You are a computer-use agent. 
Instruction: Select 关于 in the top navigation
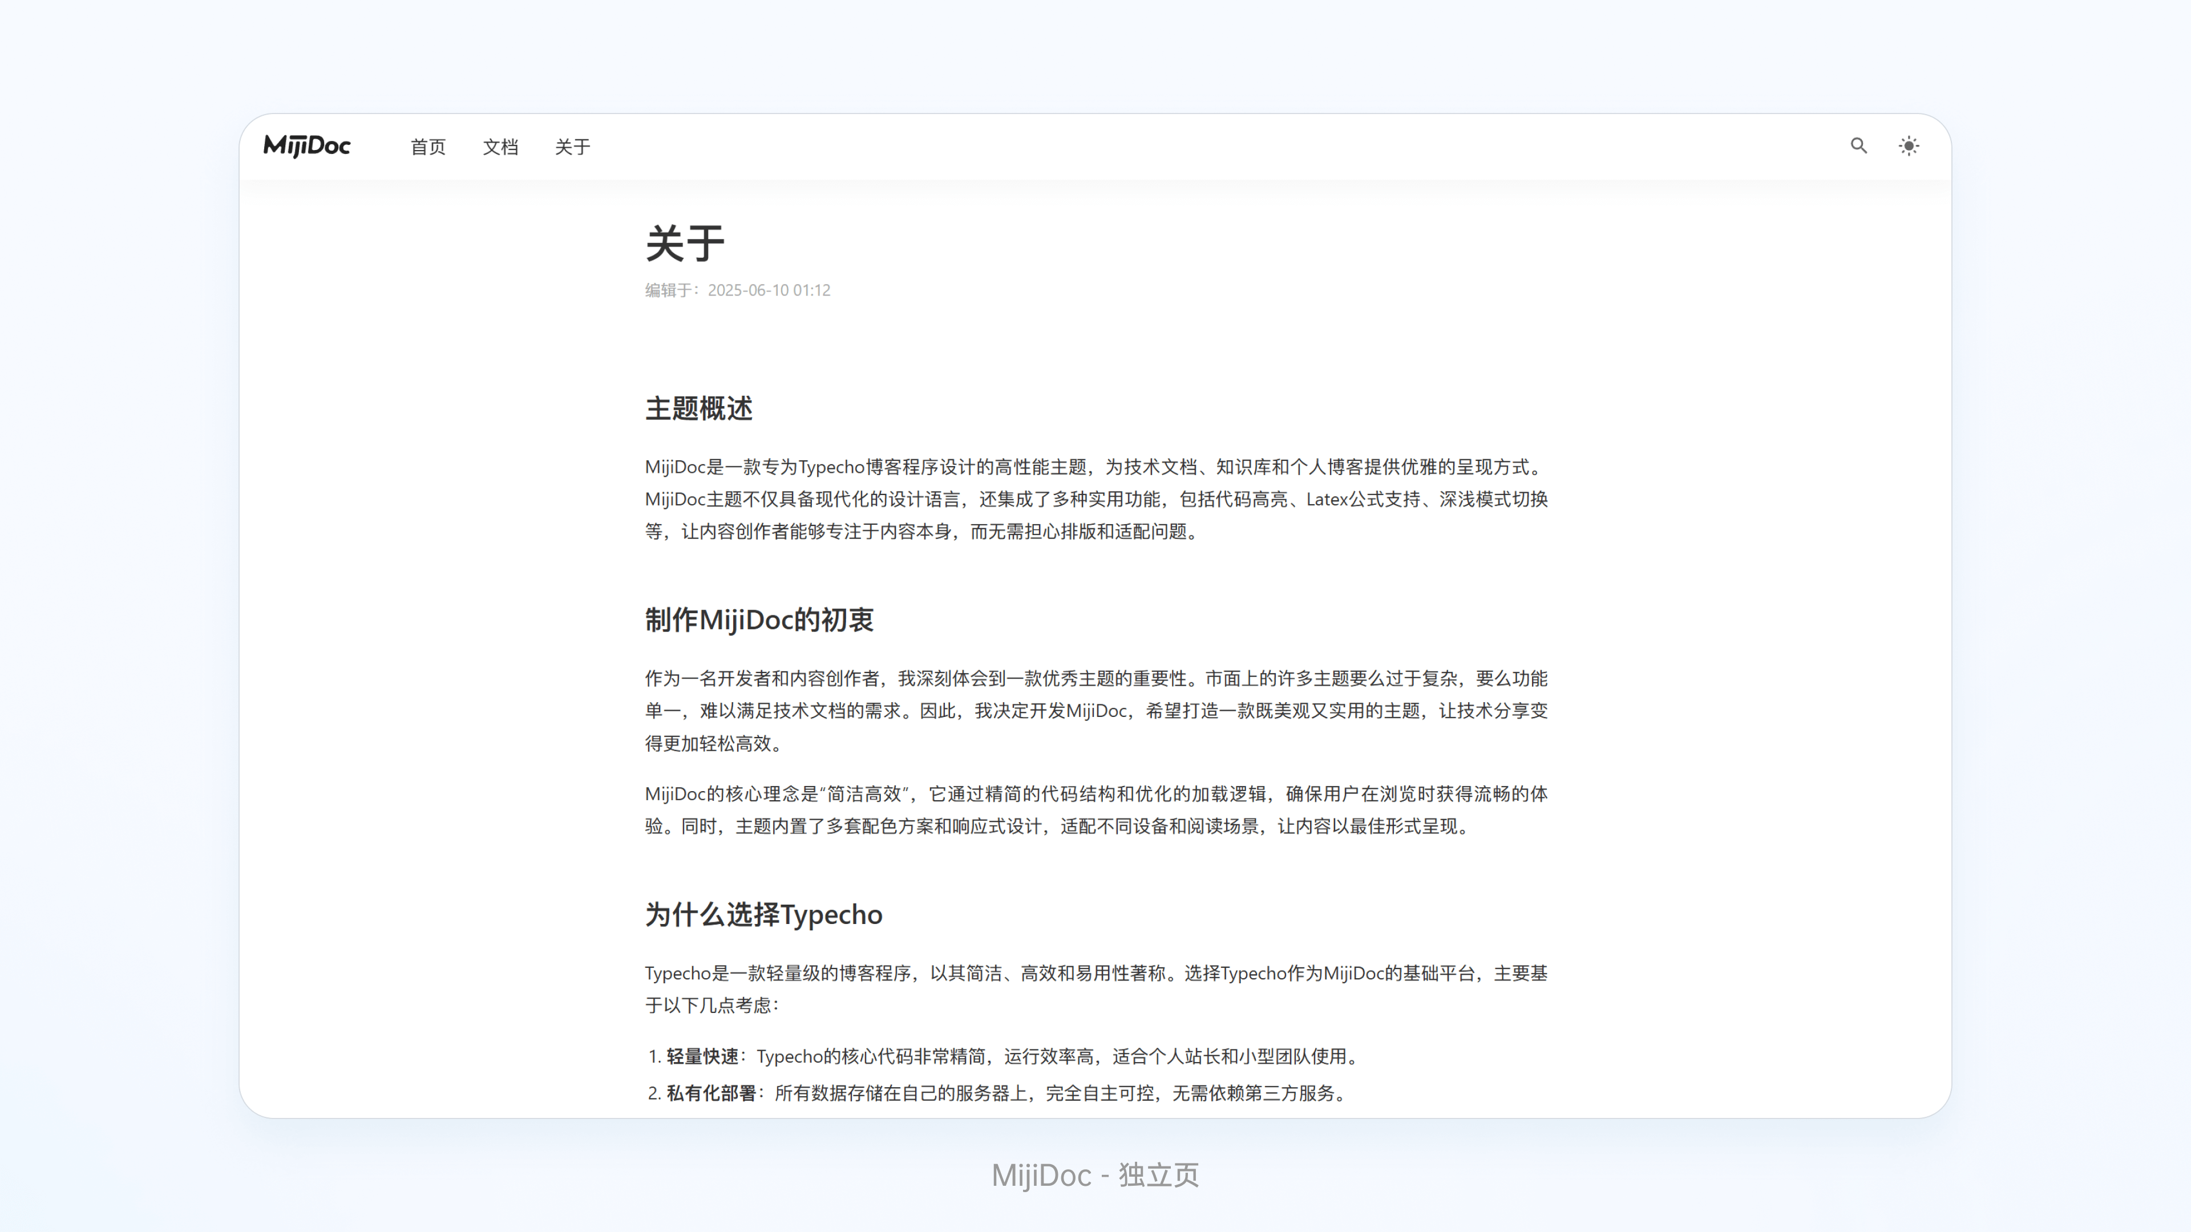point(572,146)
